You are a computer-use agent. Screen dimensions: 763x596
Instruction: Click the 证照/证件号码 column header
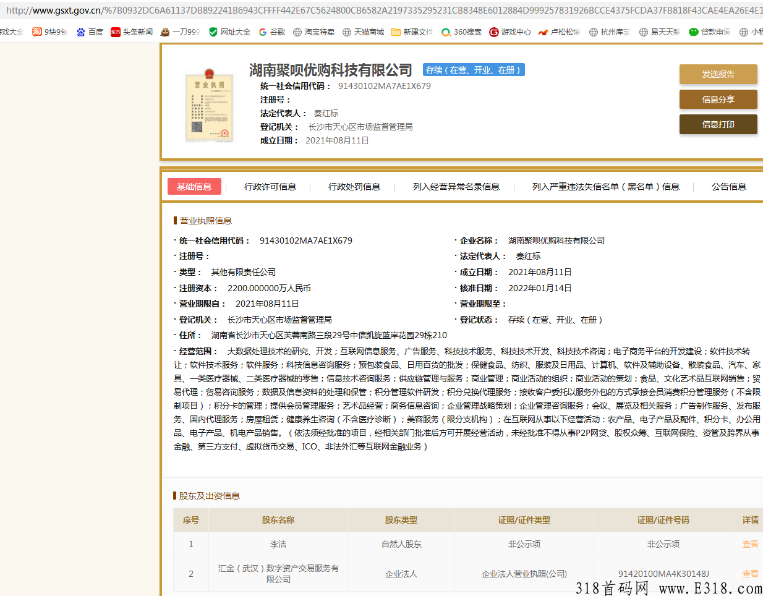(x=663, y=520)
